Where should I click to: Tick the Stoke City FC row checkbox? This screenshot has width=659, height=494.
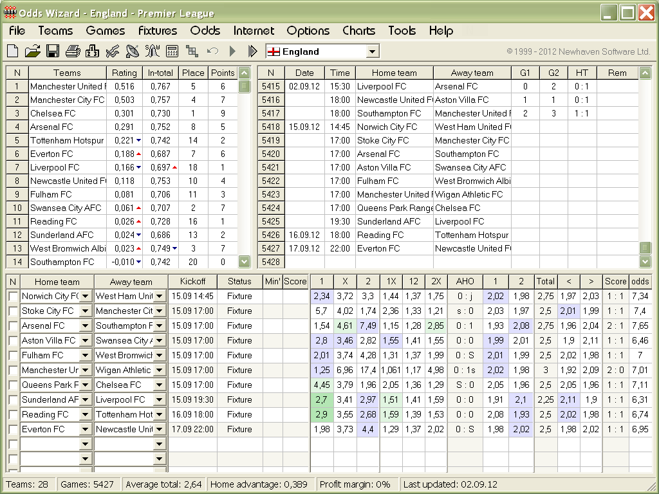[x=14, y=311]
